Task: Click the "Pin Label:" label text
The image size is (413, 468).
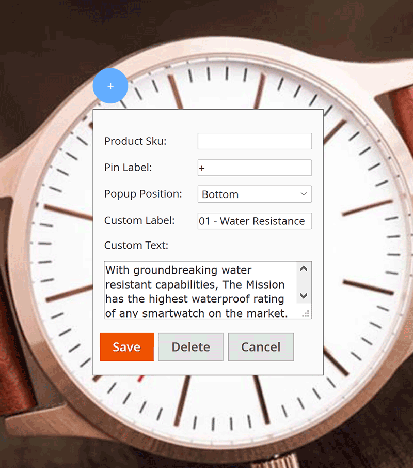Action: [x=128, y=168]
